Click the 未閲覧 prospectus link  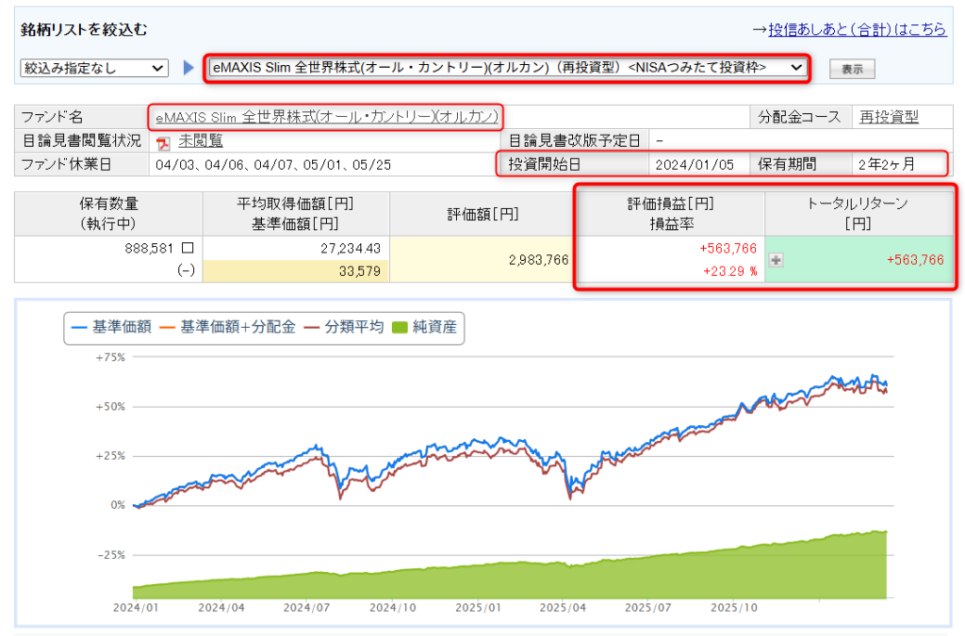[x=201, y=141]
